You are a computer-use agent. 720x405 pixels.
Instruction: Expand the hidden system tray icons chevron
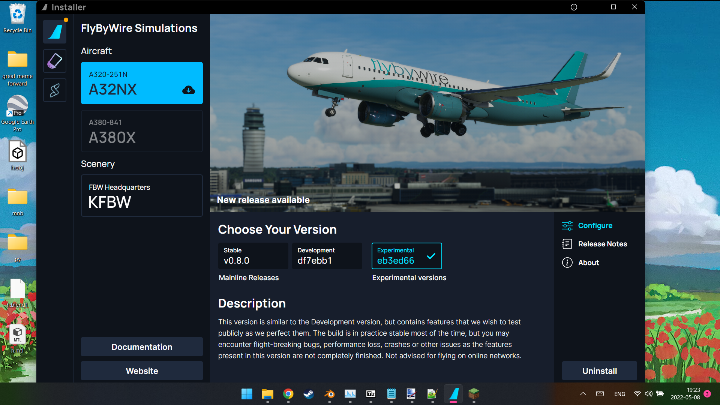583,394
